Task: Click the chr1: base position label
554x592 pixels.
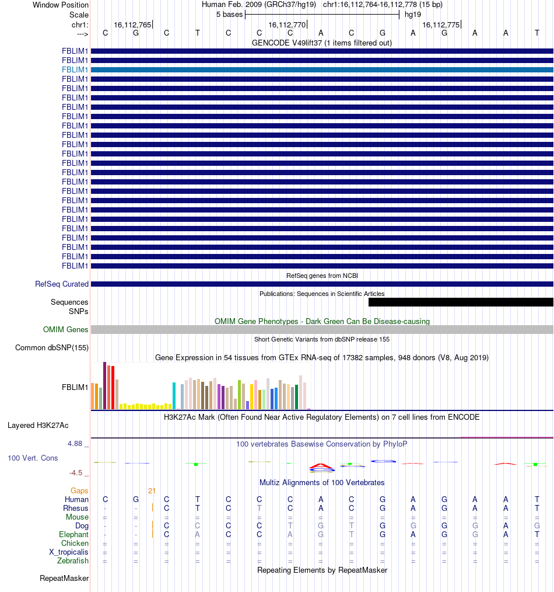Action: [79, 25]
